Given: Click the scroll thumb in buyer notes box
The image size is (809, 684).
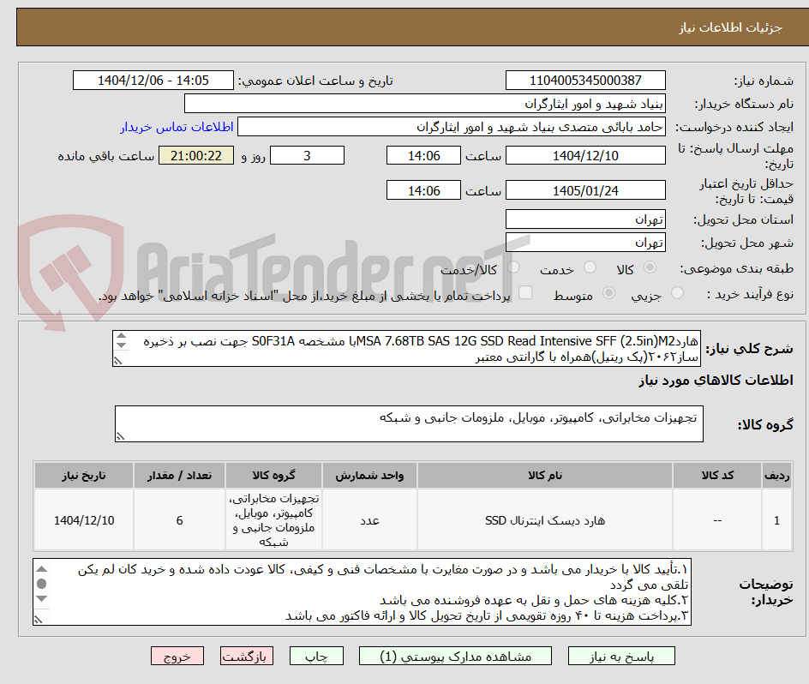Looking at the screenshot, I should coord(42,584).
